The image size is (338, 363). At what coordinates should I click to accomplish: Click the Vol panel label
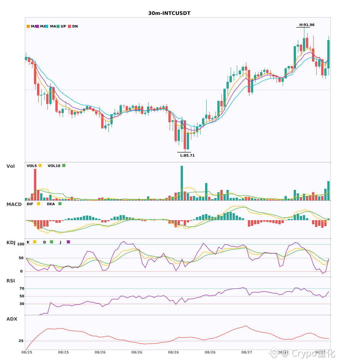[x=10, y=166]
